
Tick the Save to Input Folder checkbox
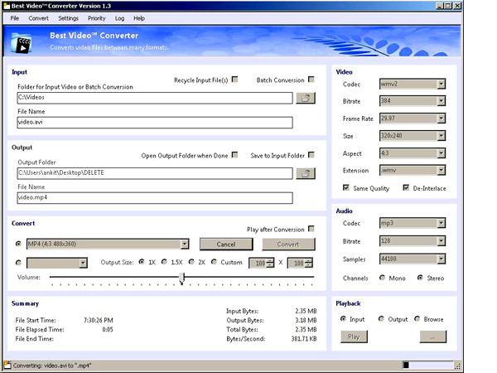click(311, 155)
